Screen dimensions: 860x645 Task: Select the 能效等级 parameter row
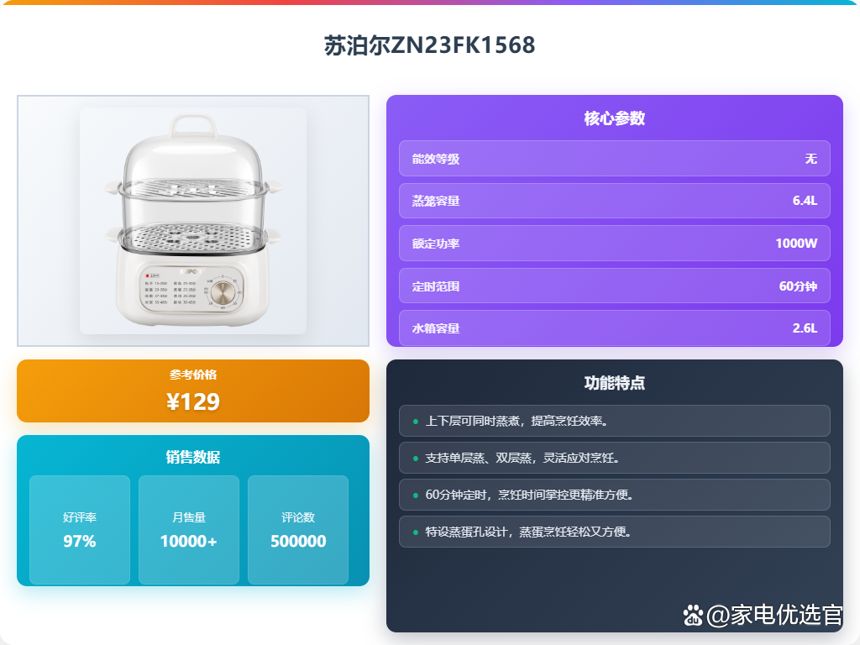point(614,159)
